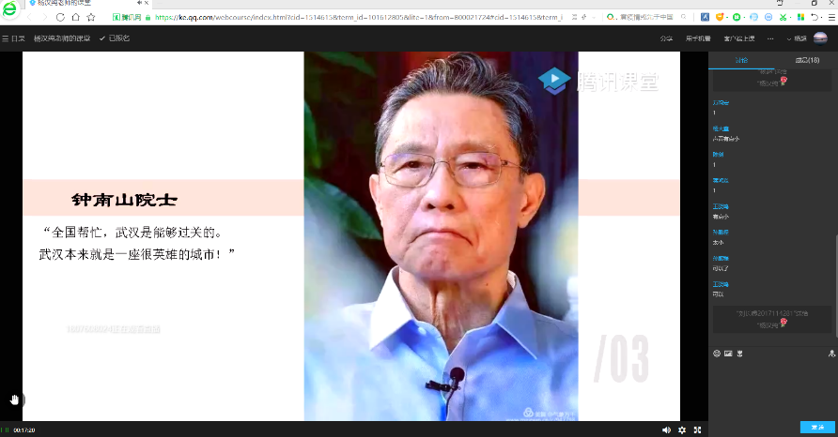Click the chat panel scrollbar
Screen dimensions: 838x437
836,285
